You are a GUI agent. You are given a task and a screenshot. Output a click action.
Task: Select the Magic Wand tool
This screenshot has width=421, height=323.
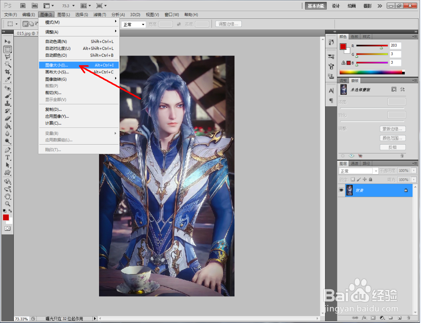click(8, 64)
